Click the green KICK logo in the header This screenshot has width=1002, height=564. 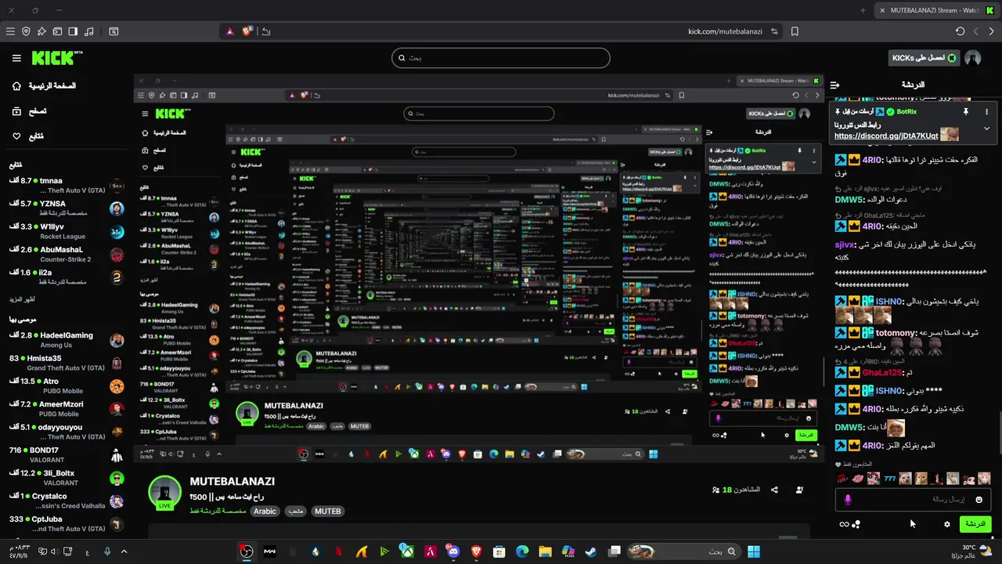(57, 58)
